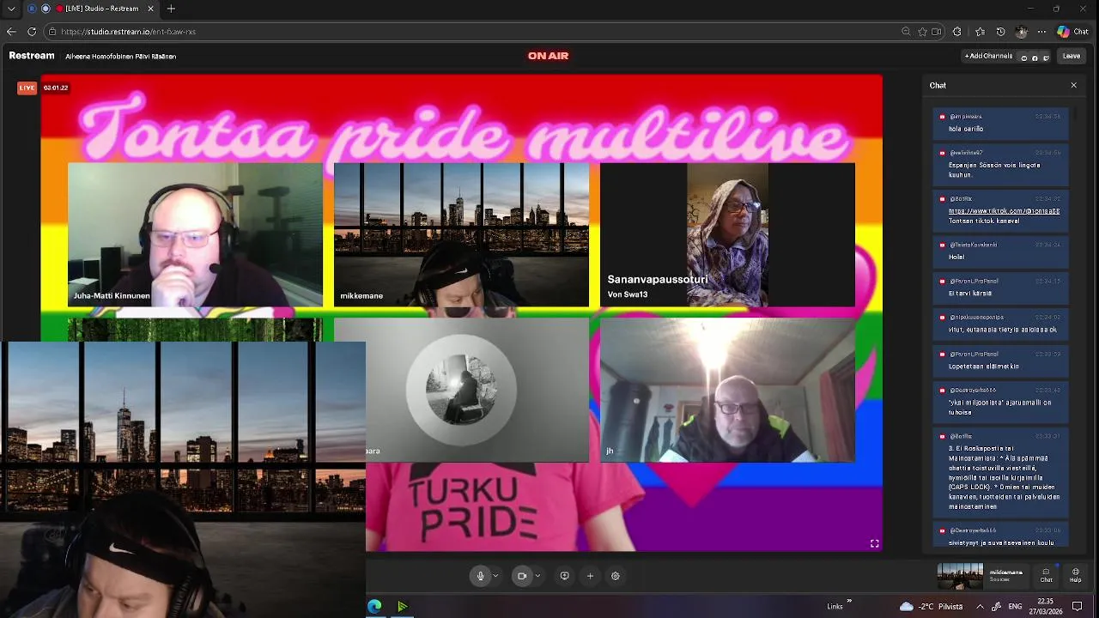Click the ON AIR status label
1099x618 pixels.
[x=548, y=56]
